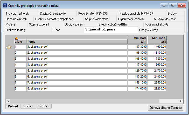Screen dimensions: 189x115
Task: Click the pointing hand row marker
Action: [x=9, y=47]
